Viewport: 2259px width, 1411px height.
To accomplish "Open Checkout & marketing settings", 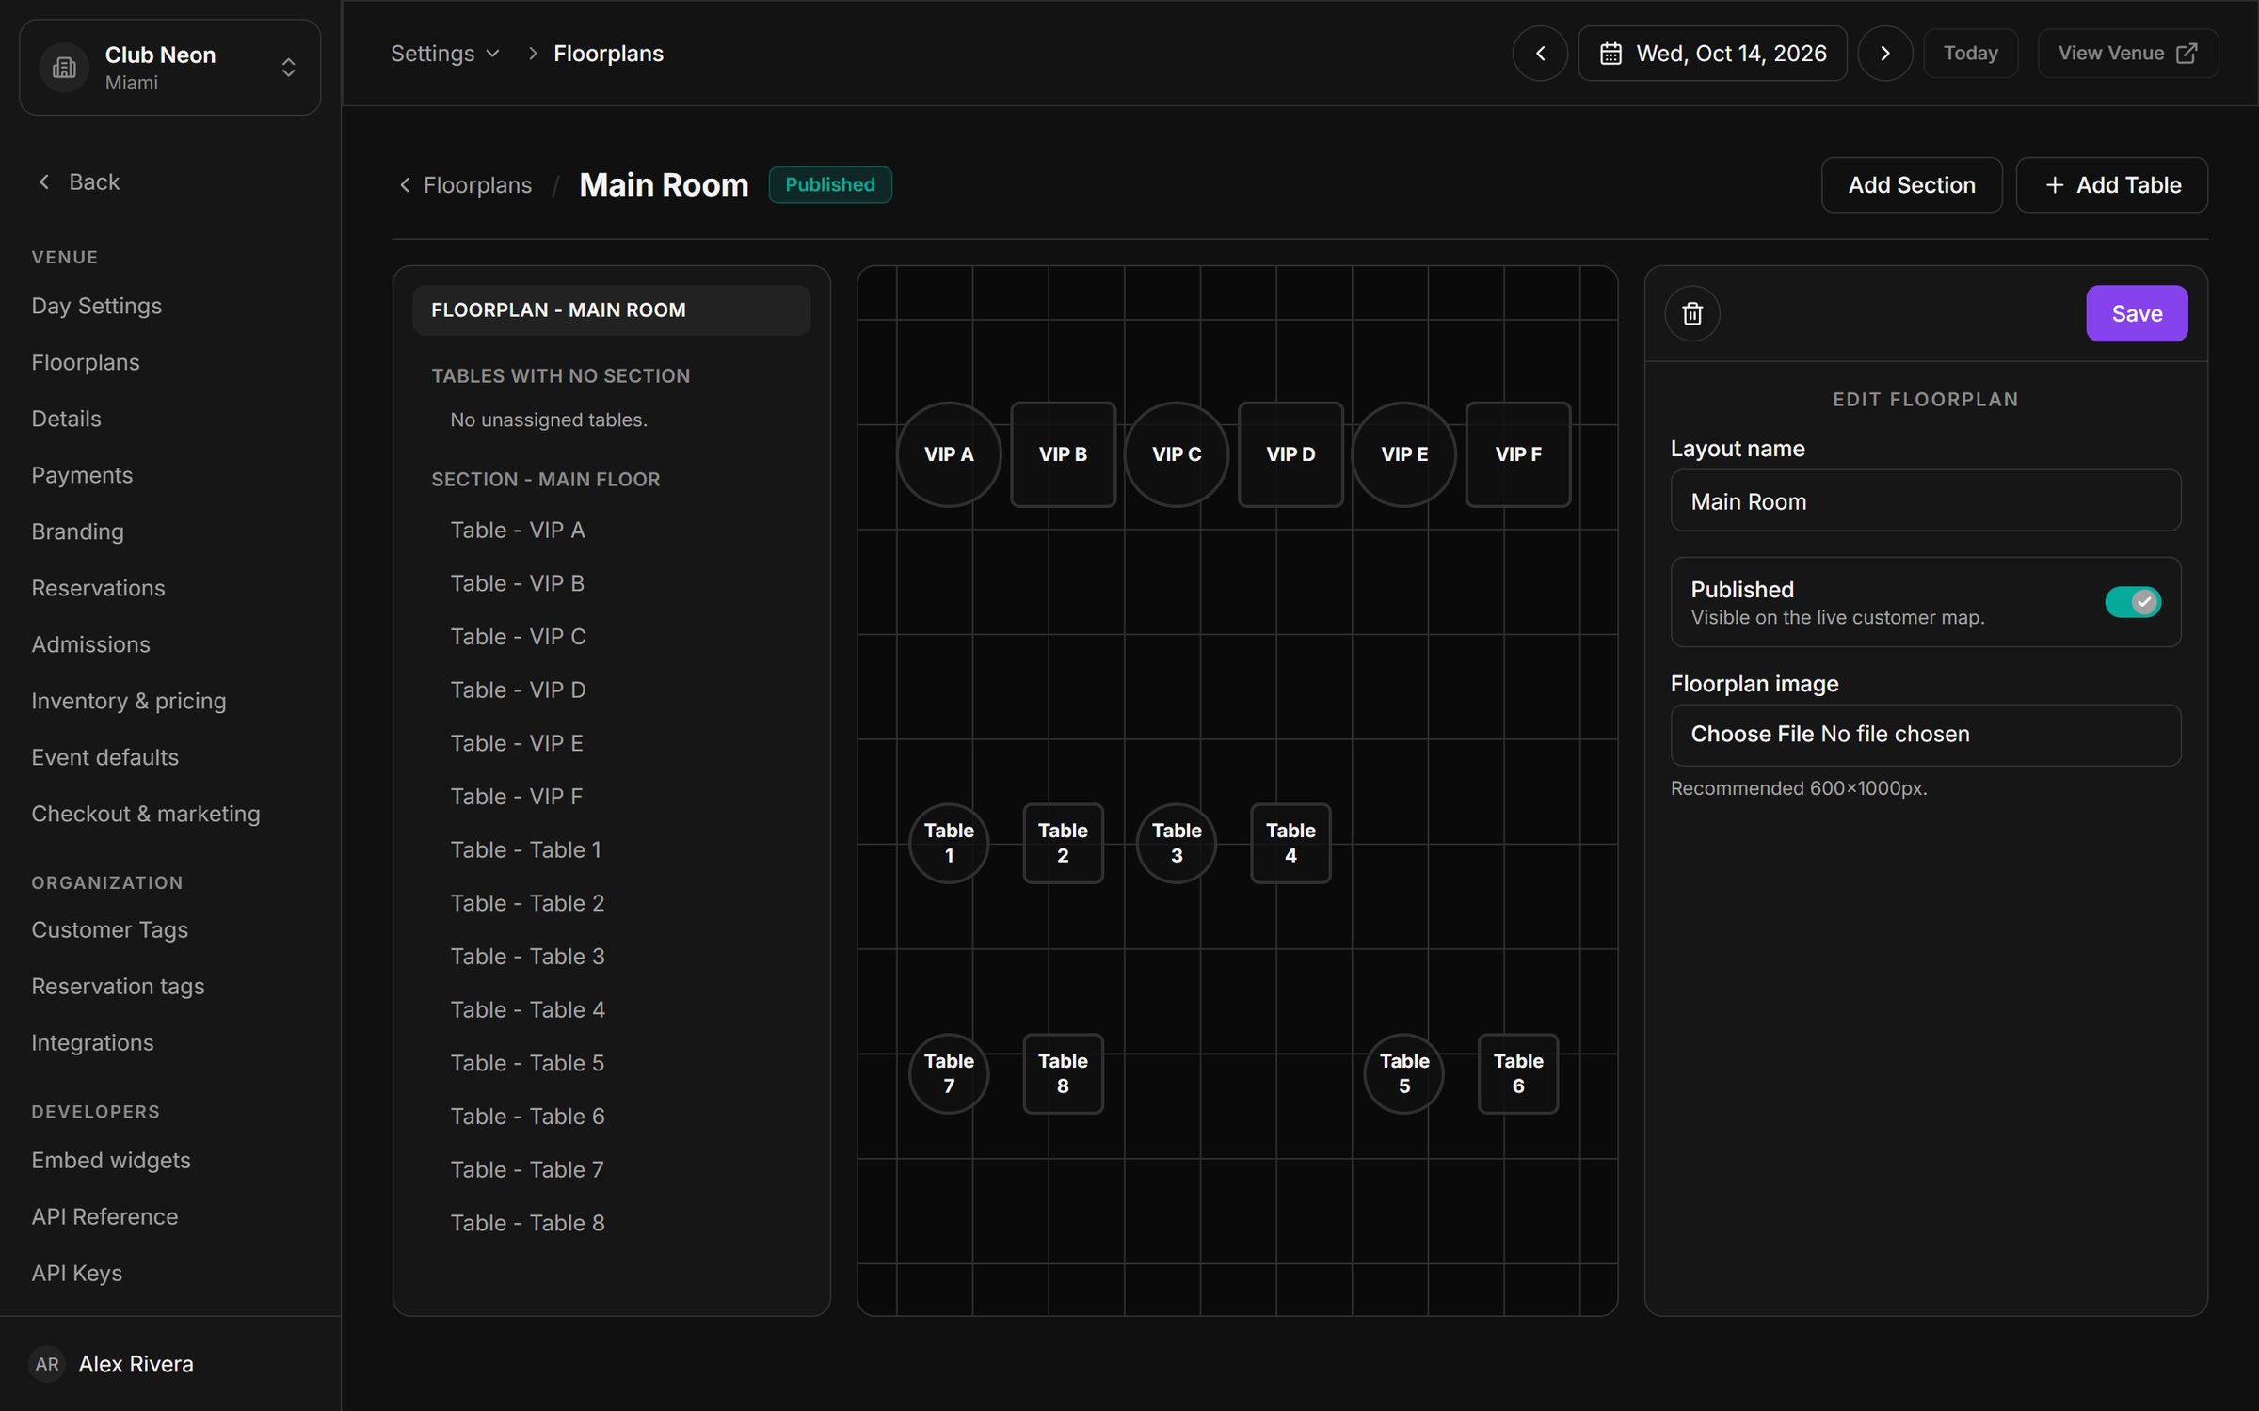I will tap(146, 814).
